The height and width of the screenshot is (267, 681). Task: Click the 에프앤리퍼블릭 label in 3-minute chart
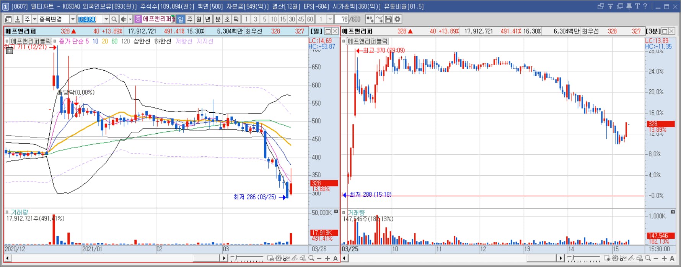pos(367,41)
